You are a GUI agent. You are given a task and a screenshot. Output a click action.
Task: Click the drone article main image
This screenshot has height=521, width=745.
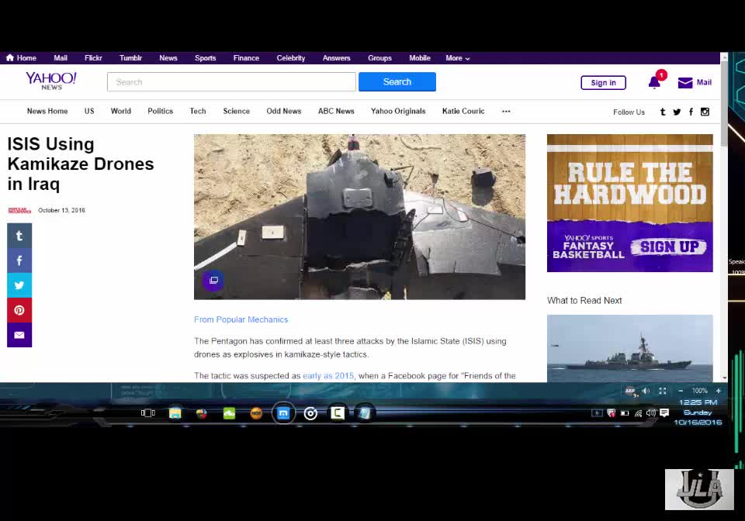[359, 217]
